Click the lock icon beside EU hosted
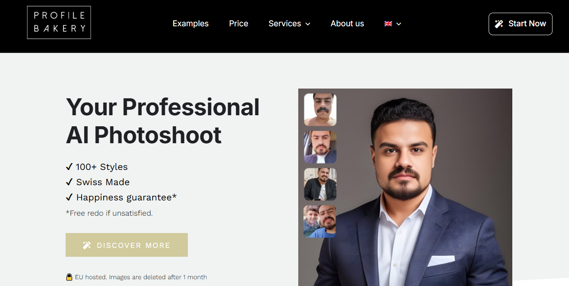 tap(69, 277)
